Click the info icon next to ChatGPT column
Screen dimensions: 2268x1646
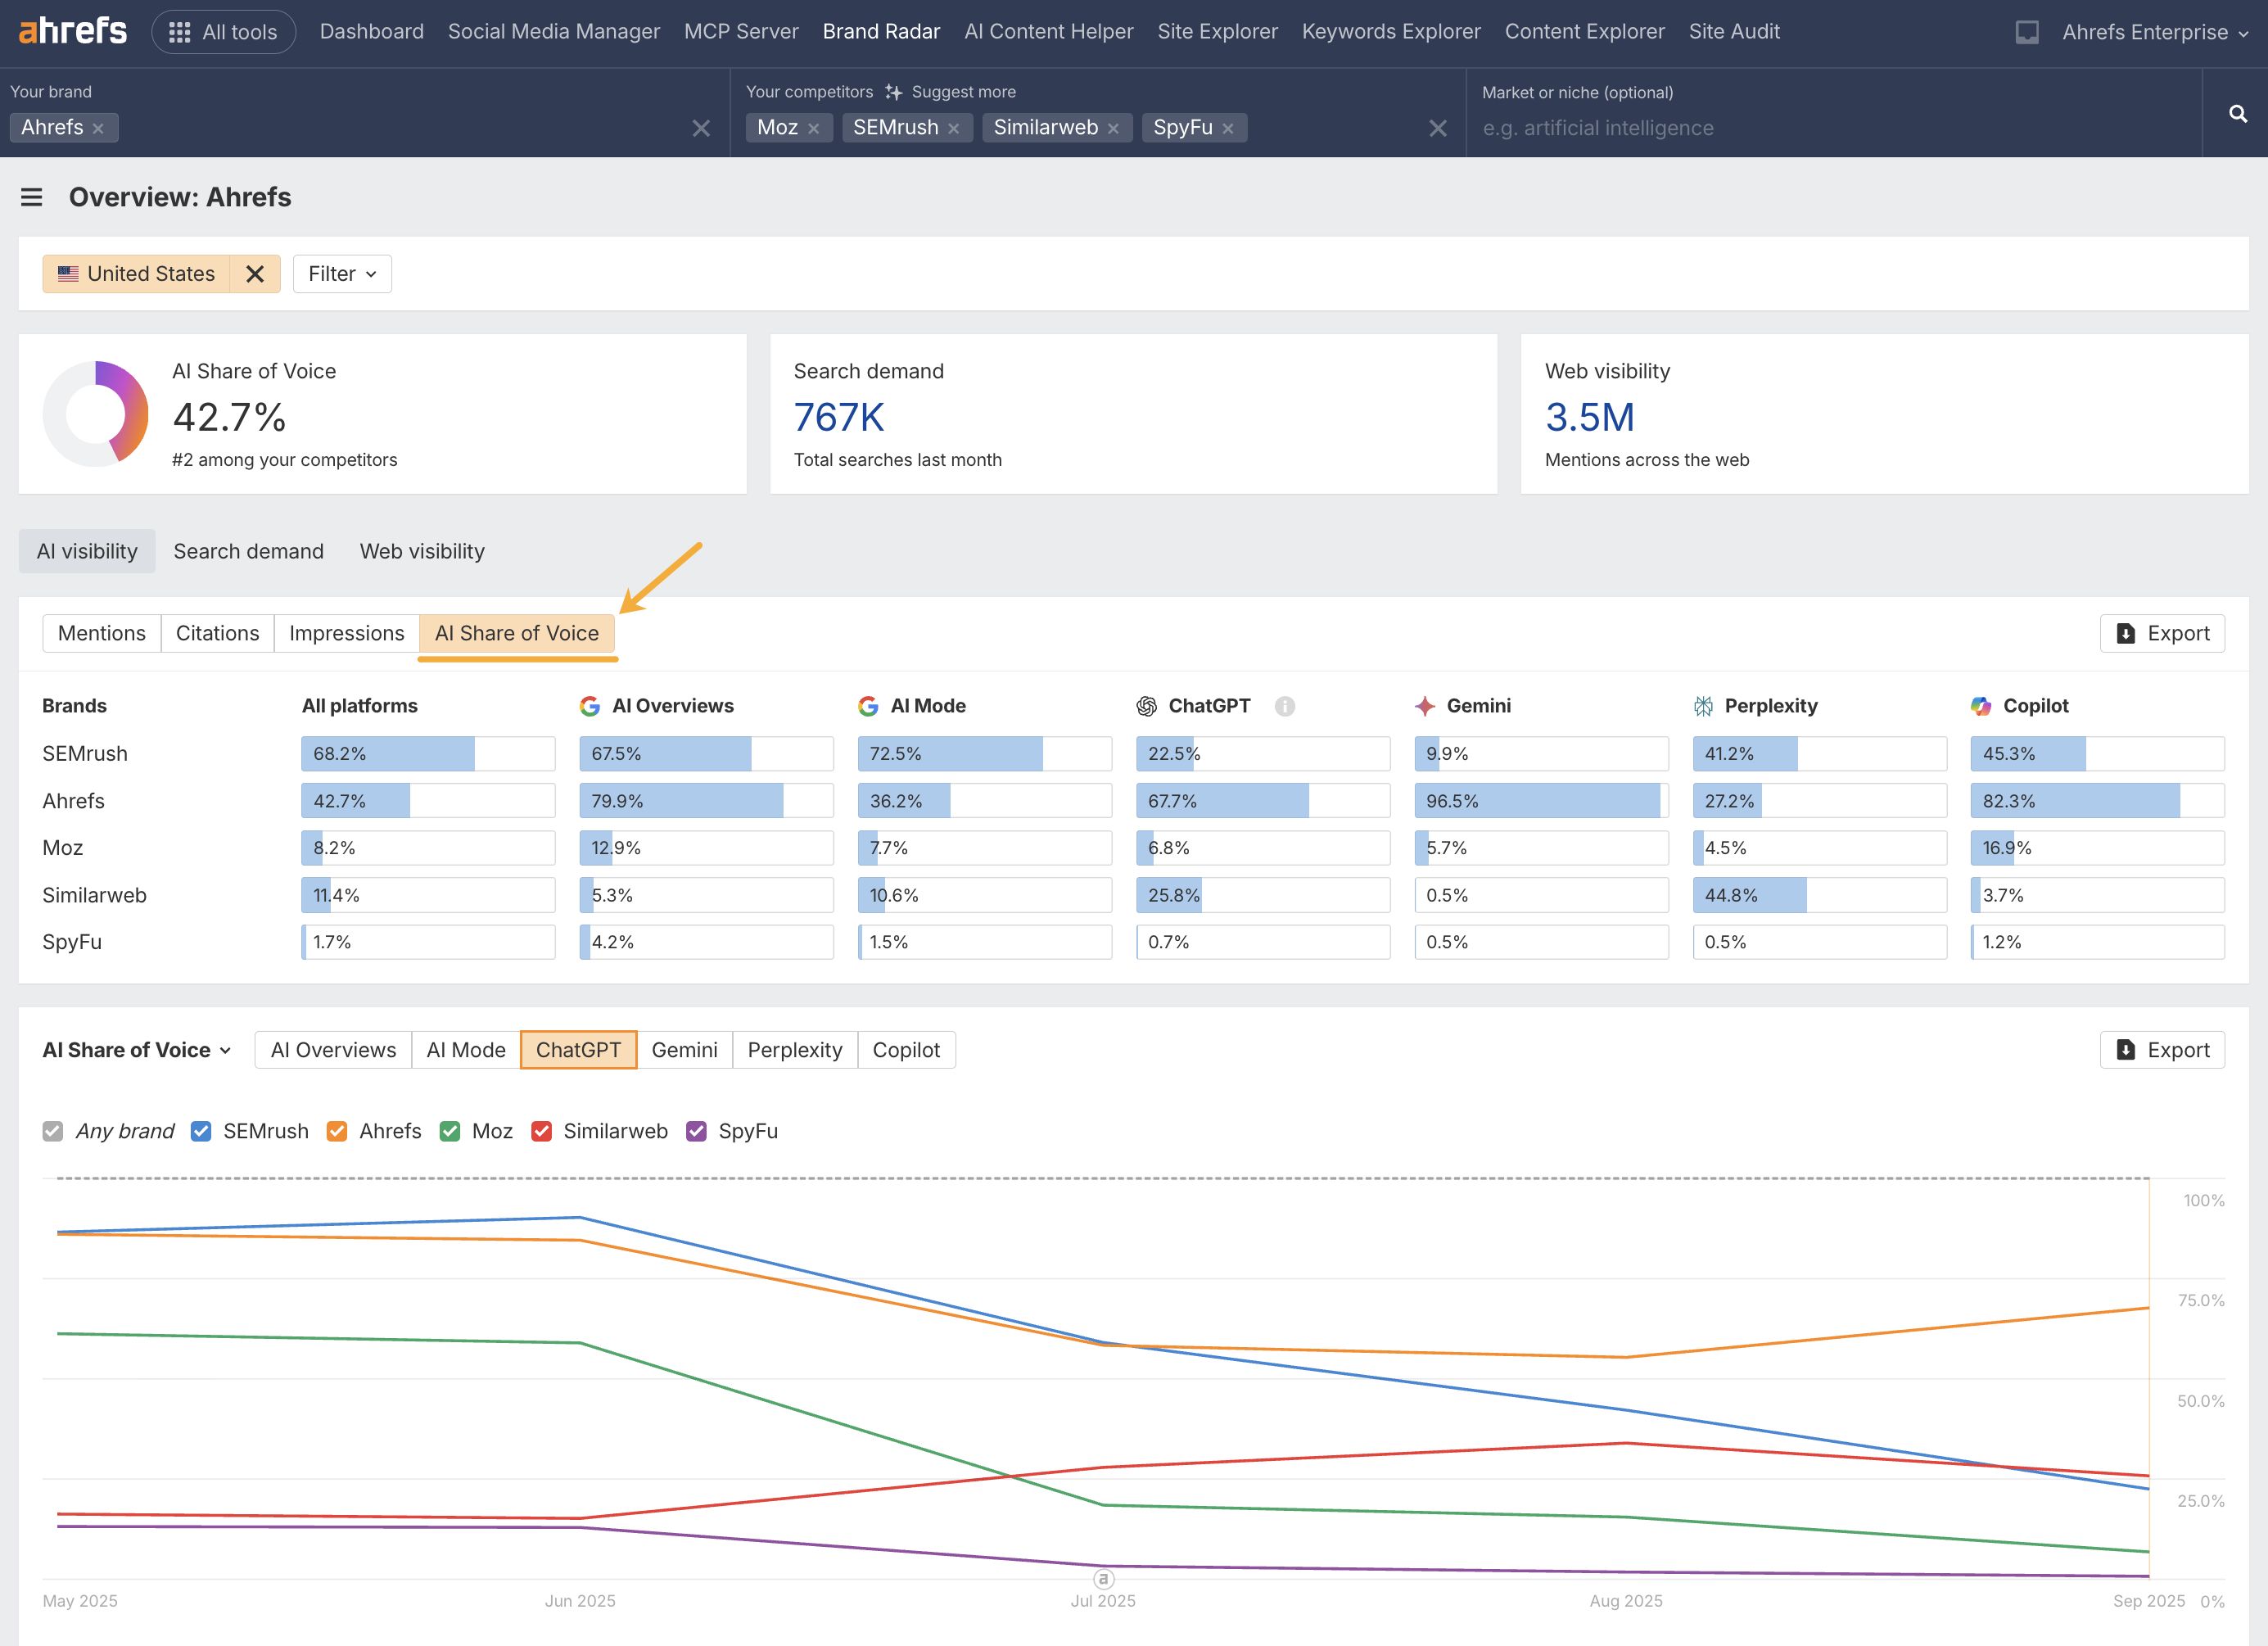(x=1285, y=706)
